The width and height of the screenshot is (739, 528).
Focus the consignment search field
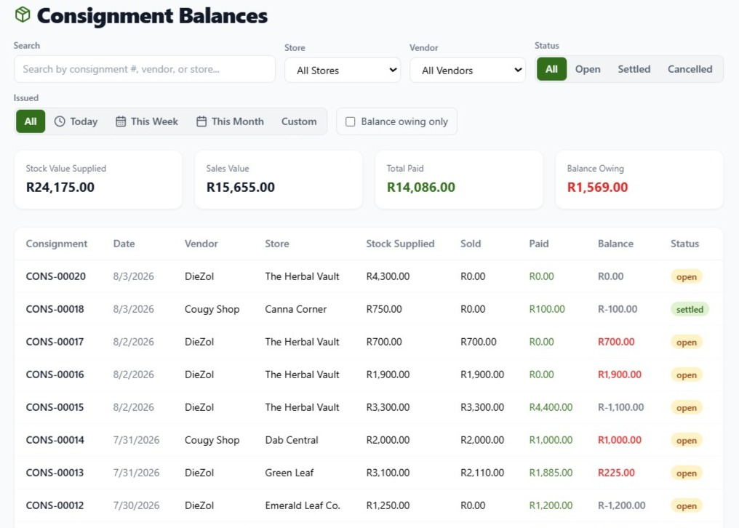(145, 69)
